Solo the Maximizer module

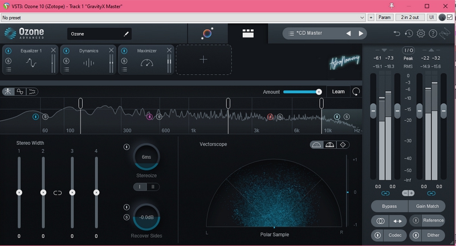coord(124,61)
